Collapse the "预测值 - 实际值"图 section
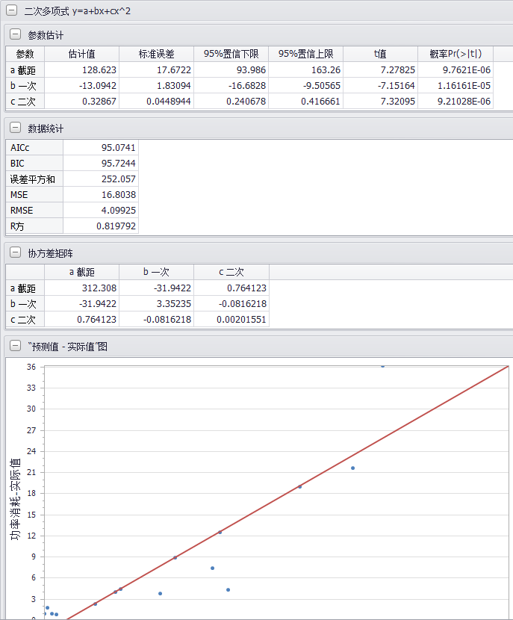The height and width of the screenshot is (620, 513). 15,346
